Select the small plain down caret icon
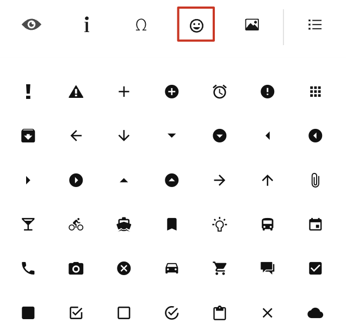346x336 pixels. click(172, 135)
